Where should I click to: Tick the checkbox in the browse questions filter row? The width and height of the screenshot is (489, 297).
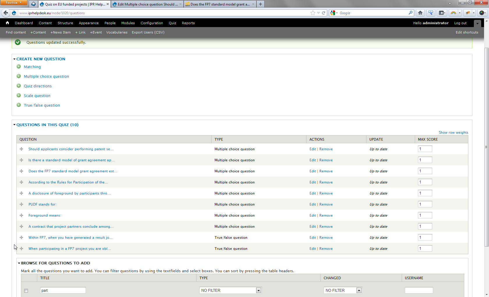[26, 291]
